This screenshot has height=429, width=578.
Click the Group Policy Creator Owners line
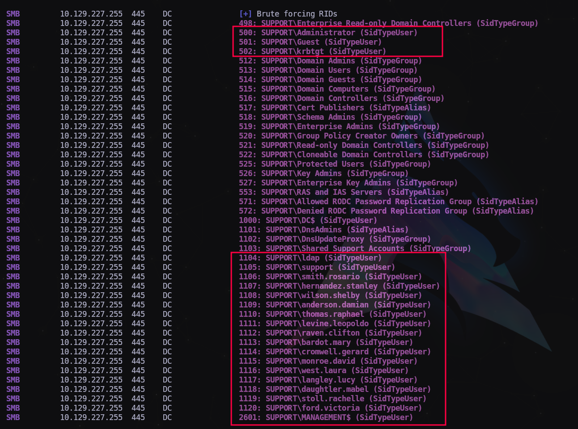click(361, 136)
